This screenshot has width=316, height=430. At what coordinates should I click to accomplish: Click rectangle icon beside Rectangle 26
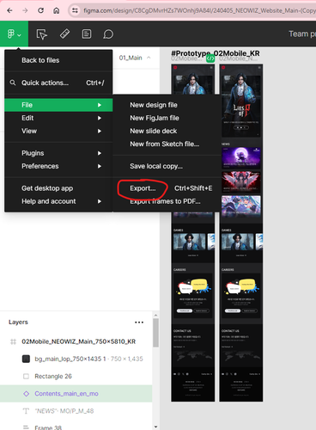coord(26,376)
